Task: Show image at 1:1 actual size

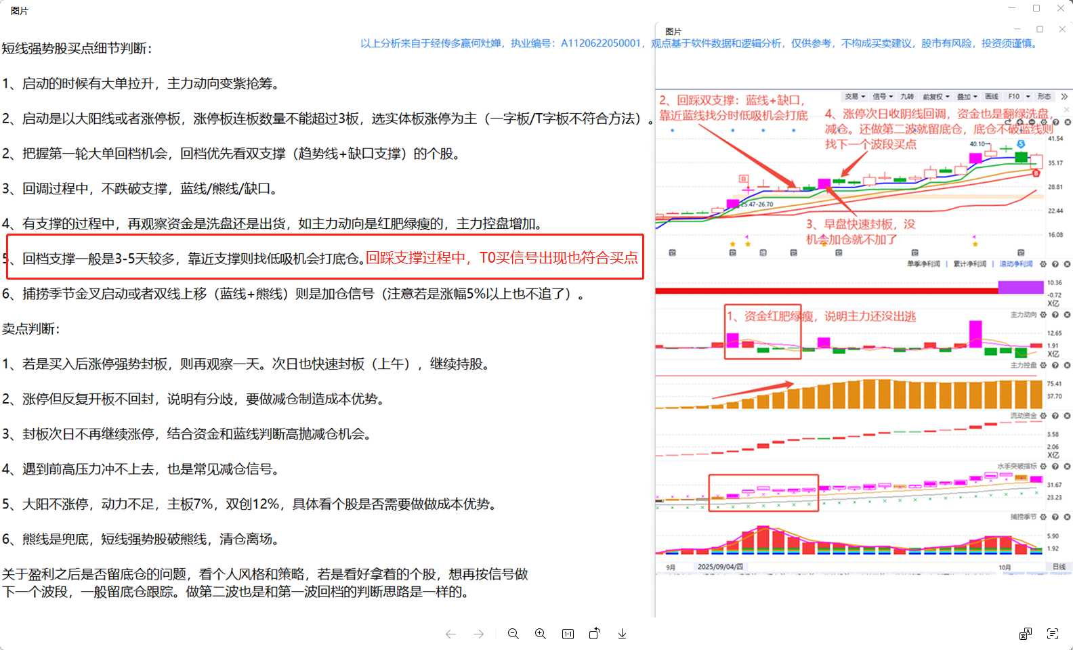Action: 568,634
